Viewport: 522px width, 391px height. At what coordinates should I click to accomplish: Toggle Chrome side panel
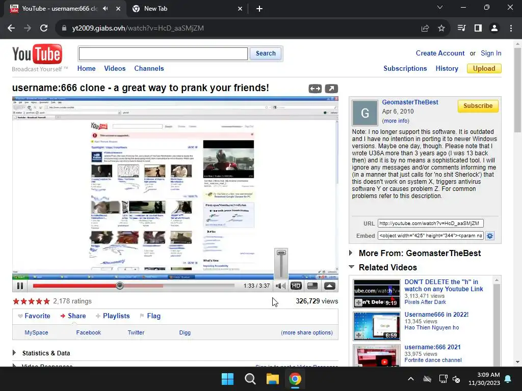point(478,28)
